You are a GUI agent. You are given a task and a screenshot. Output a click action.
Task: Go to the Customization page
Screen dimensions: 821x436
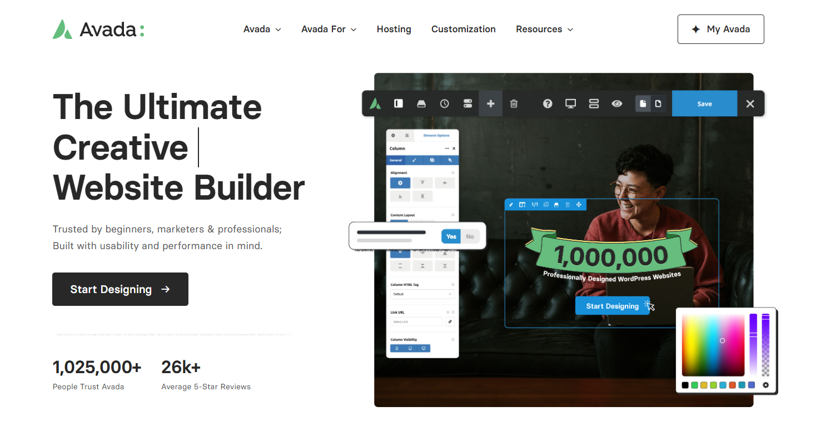coord(463,29)
